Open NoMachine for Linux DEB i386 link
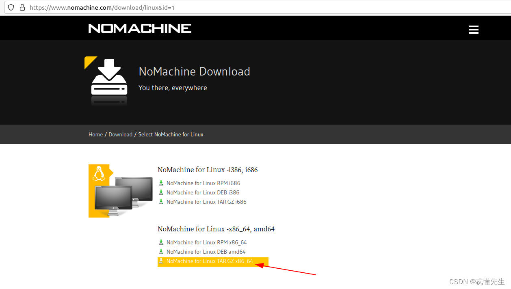The height and width of the screenshot is (289, 511). 203,192
